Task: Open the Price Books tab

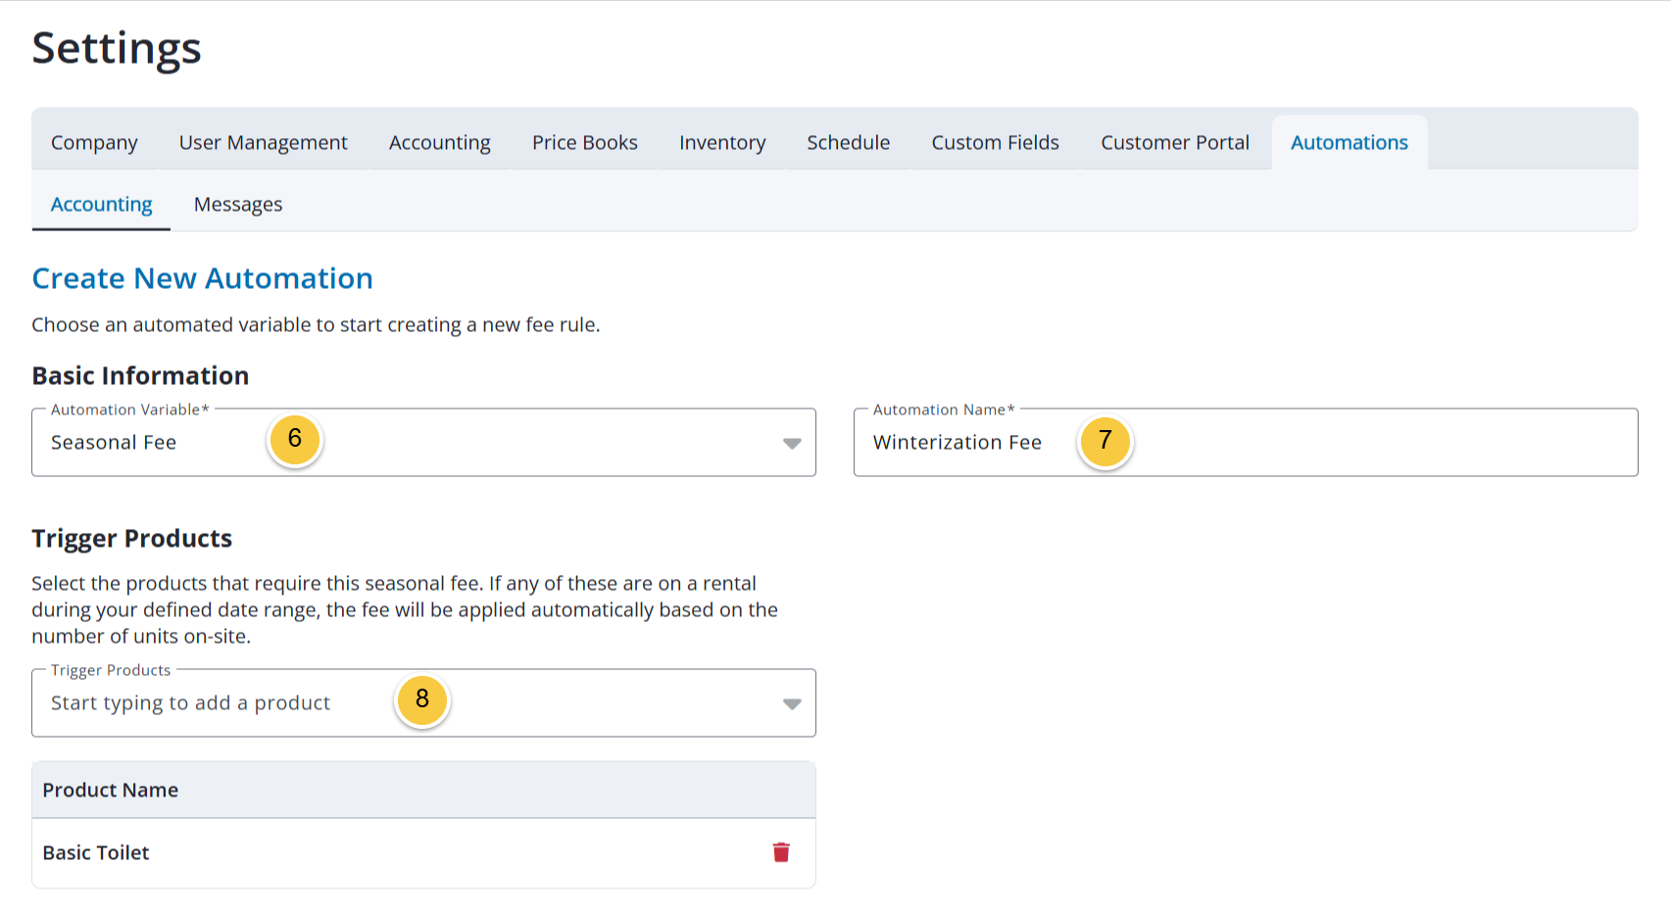Action: (x=585, y=143)
